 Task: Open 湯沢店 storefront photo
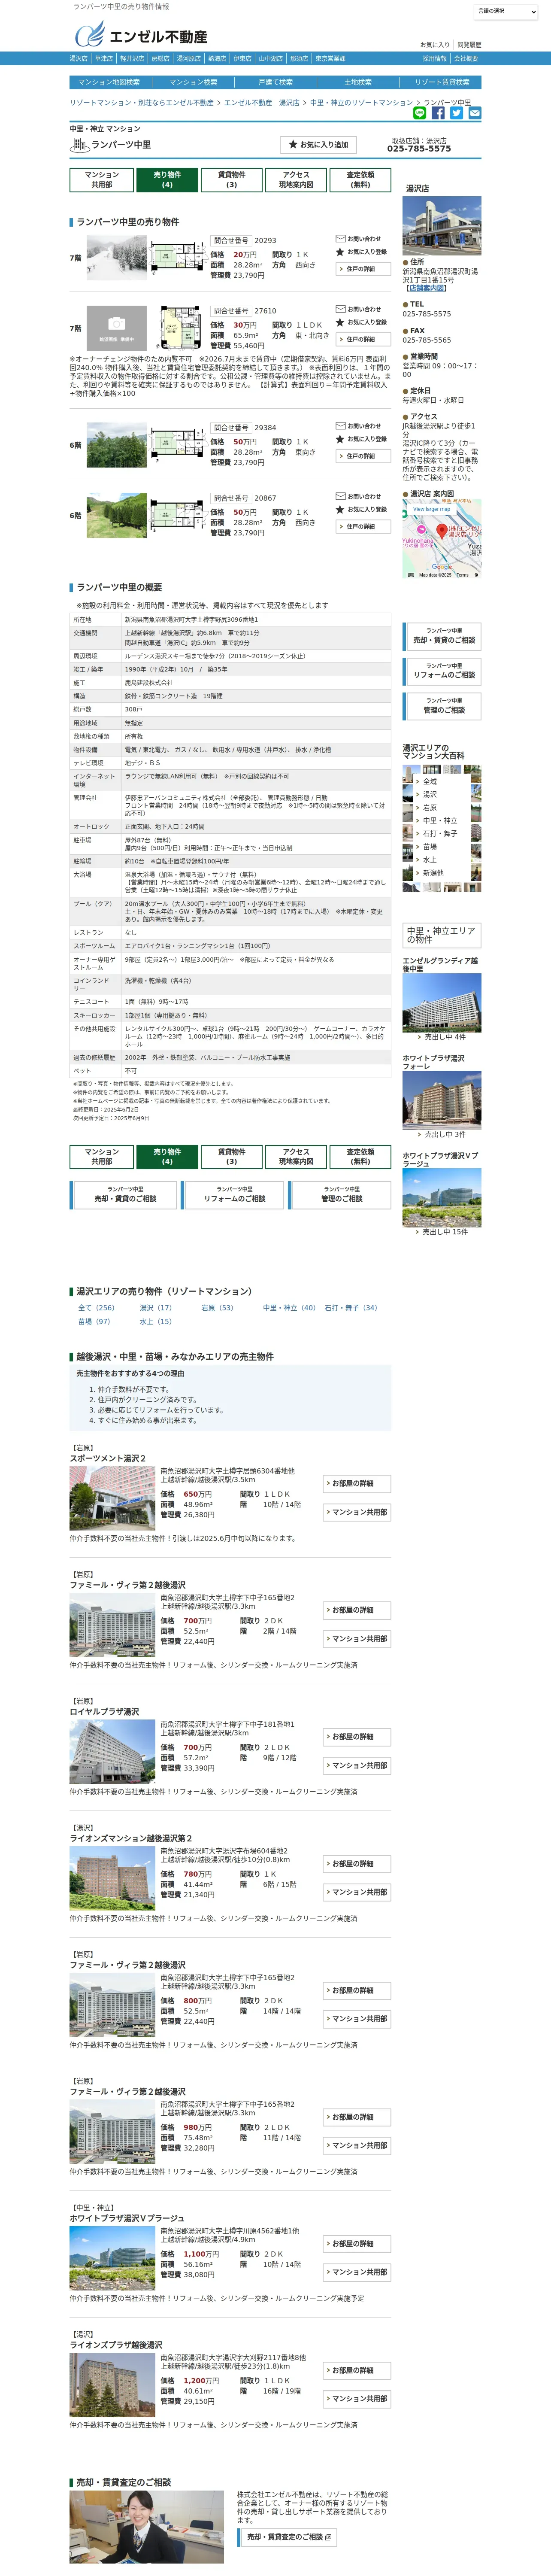point(442,226)
